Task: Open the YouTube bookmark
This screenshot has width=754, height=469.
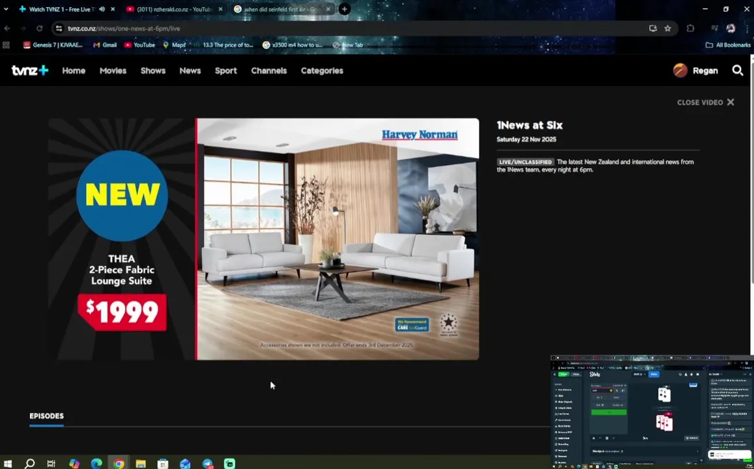Action: tap(139, 45)
